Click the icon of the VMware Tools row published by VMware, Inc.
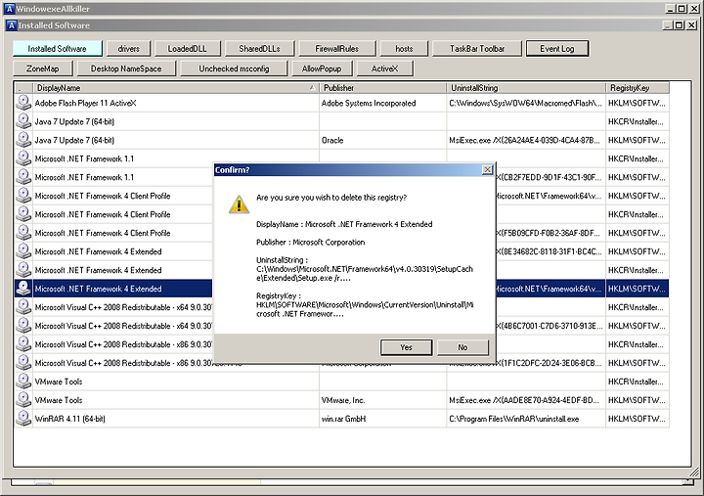The height and width of the screenshot is (496, 704). tap(23, 400)
